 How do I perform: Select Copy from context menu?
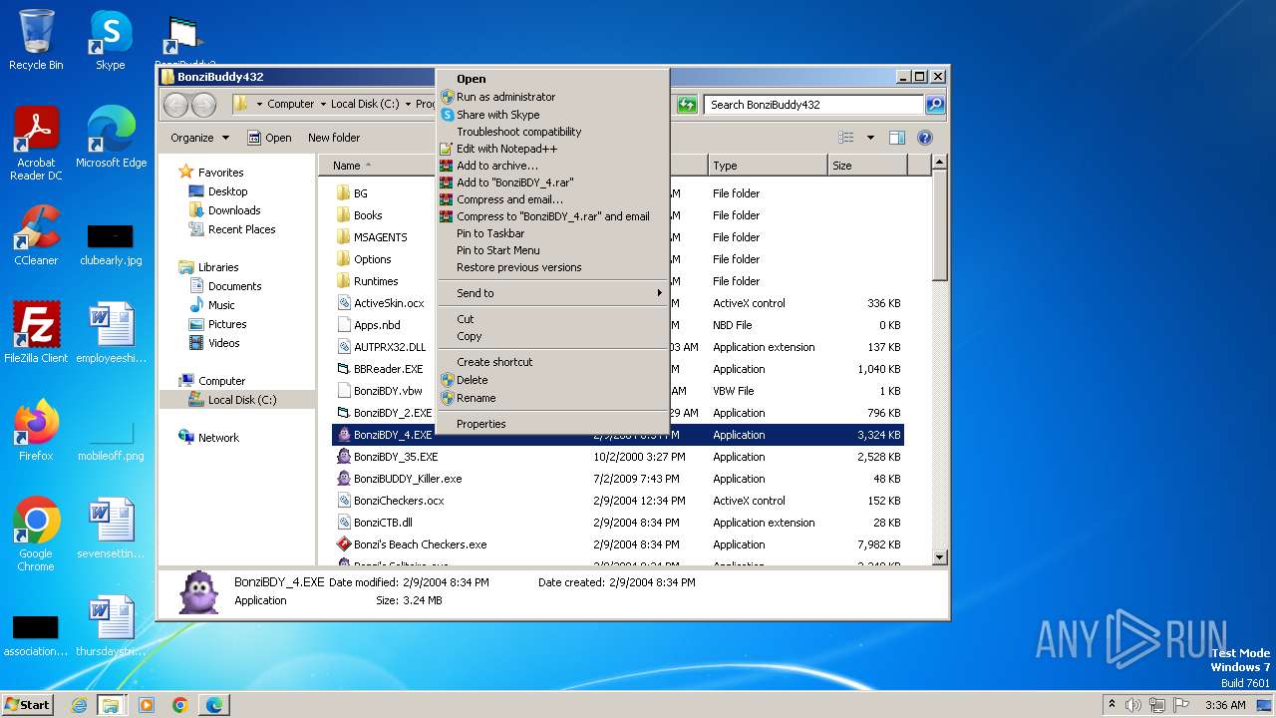(552, 336)
